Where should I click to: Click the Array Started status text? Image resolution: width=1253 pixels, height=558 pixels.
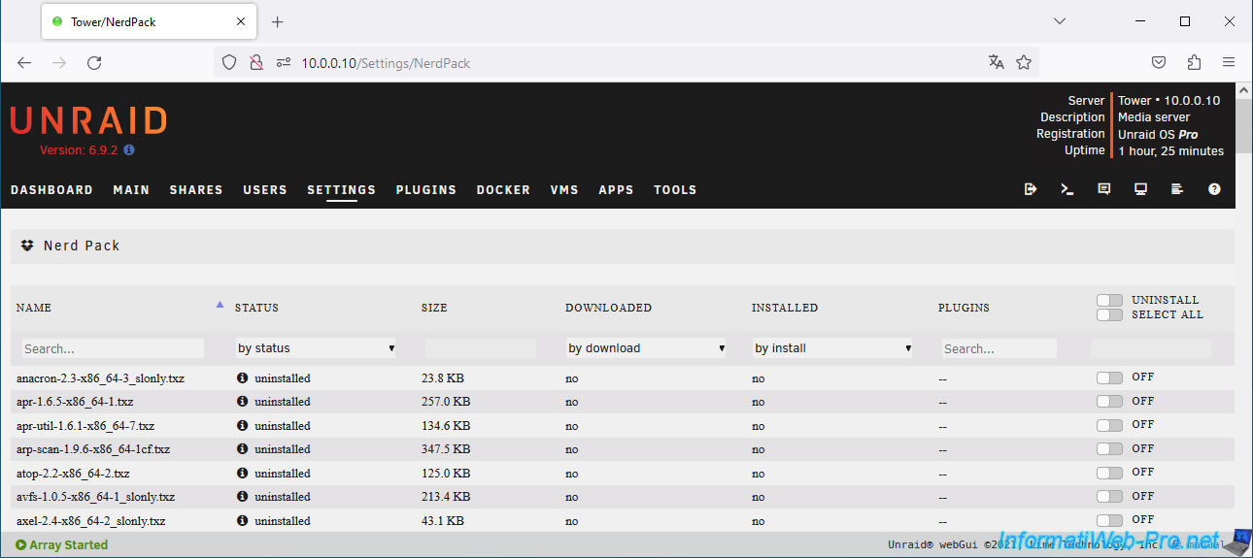pyautogui.click(x=61, y=545)
